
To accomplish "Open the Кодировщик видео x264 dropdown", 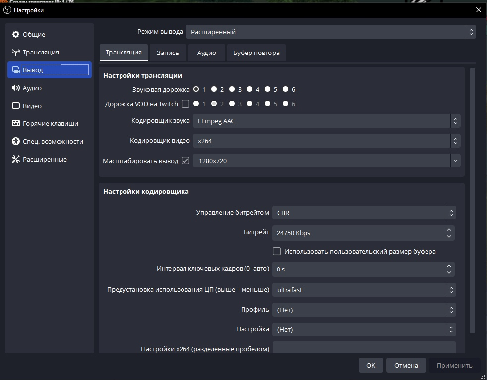I will (326, 141).
